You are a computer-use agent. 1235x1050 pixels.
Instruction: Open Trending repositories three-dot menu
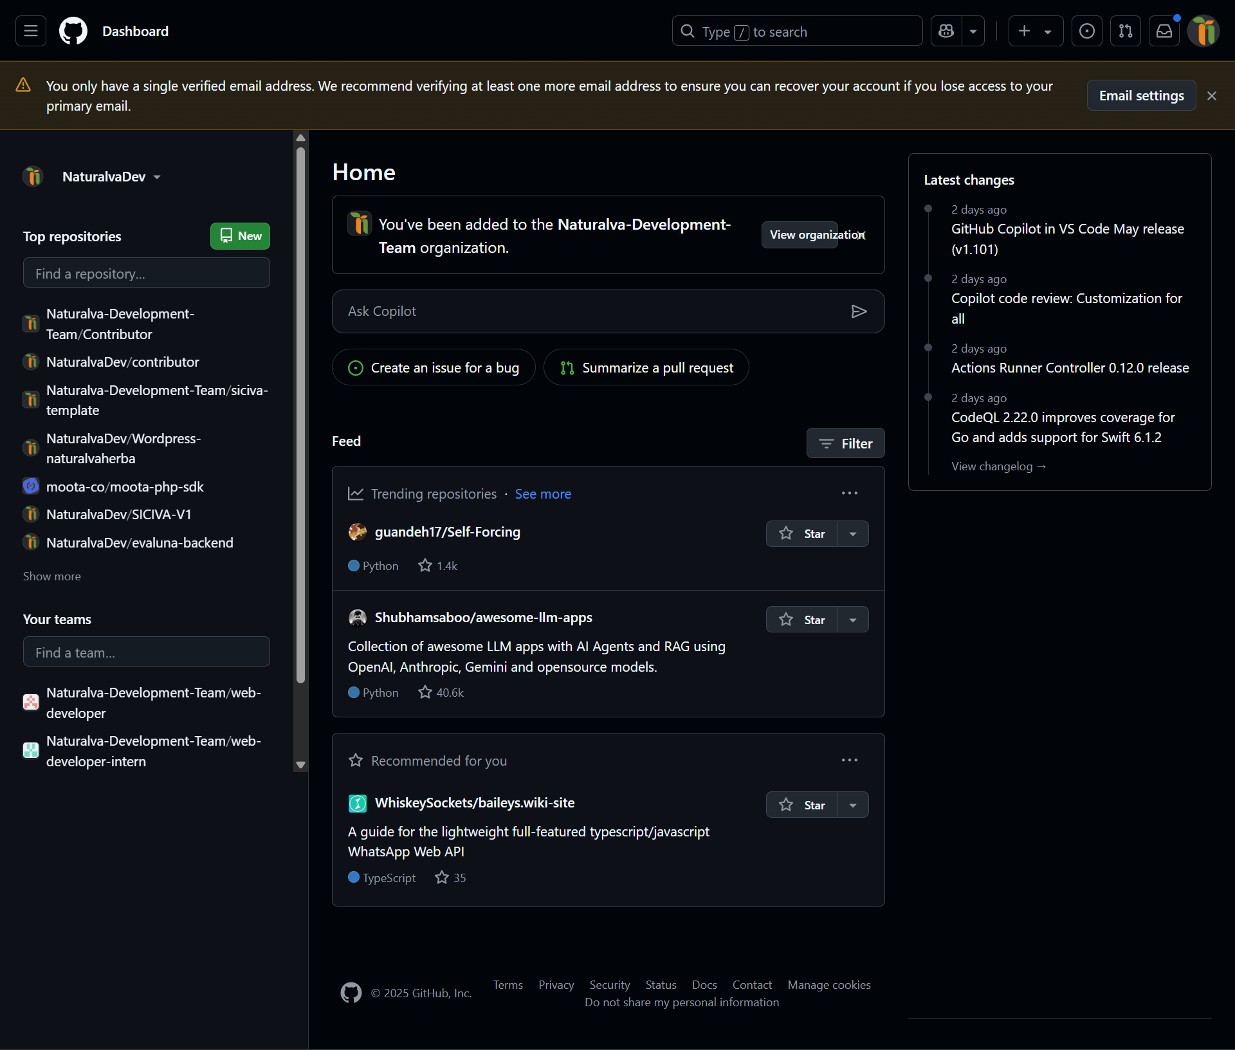(x=849, y=493)
